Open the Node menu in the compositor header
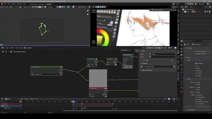 coord(21,48)
